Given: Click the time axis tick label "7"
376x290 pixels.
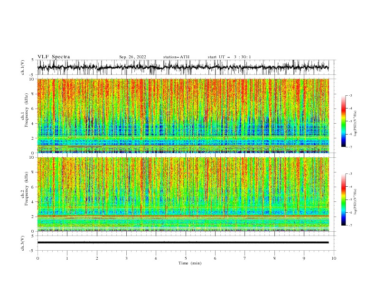Looking at the screenshot, I should pos(245,258).
